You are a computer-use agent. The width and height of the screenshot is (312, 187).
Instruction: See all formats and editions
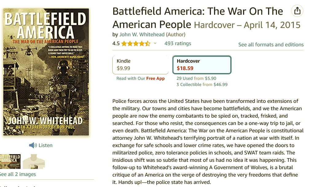tap(271, 45)
